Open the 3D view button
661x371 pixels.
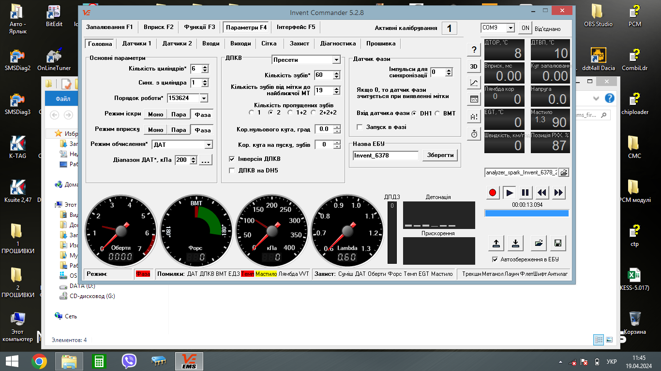474,66
